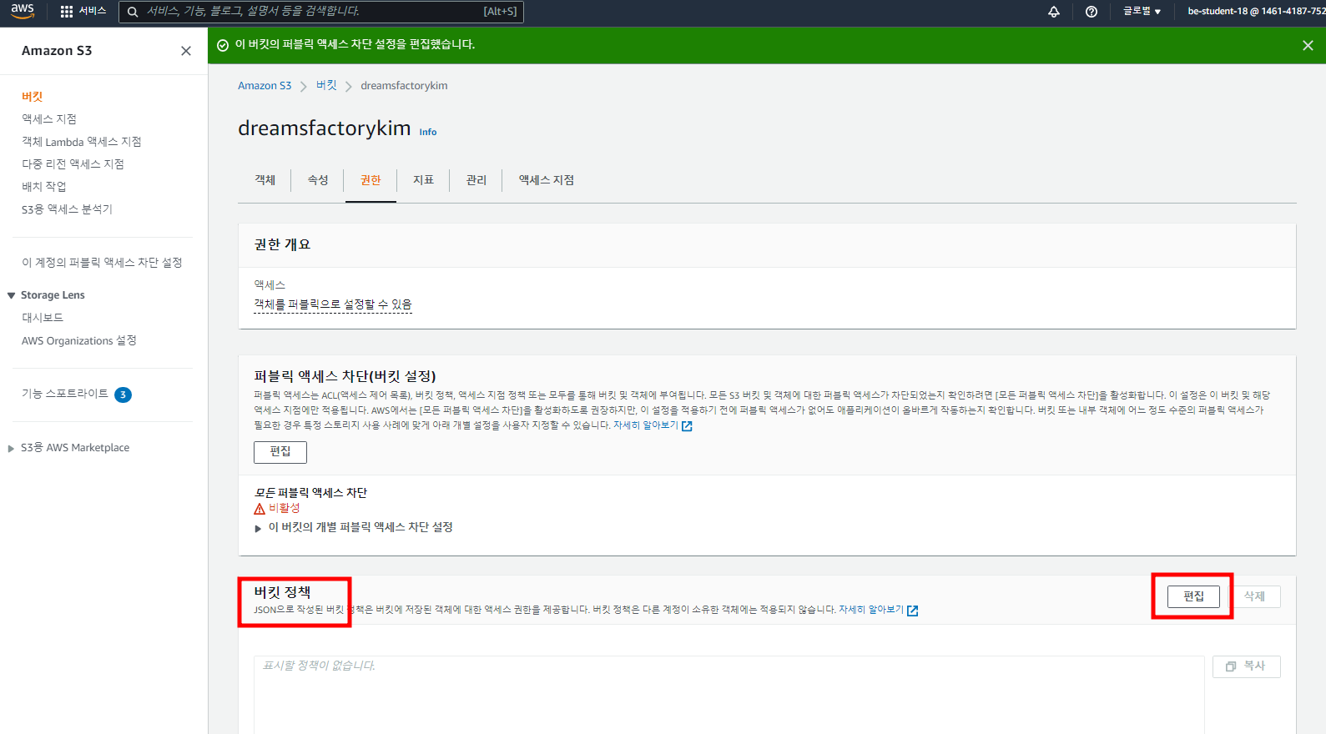Switch to the 권한 tab
1326x734 pixels.
point(371,180)
